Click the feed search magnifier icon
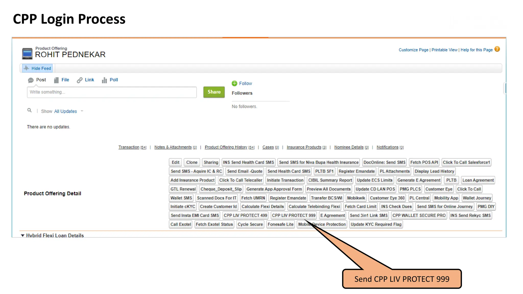 pos(29,110)
